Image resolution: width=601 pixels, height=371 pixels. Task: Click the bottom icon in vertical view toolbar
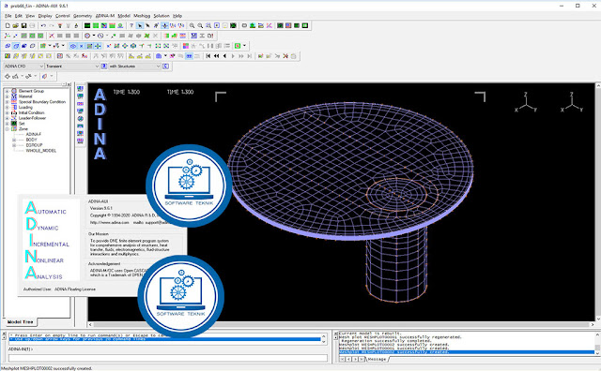(x=80, y=141)
